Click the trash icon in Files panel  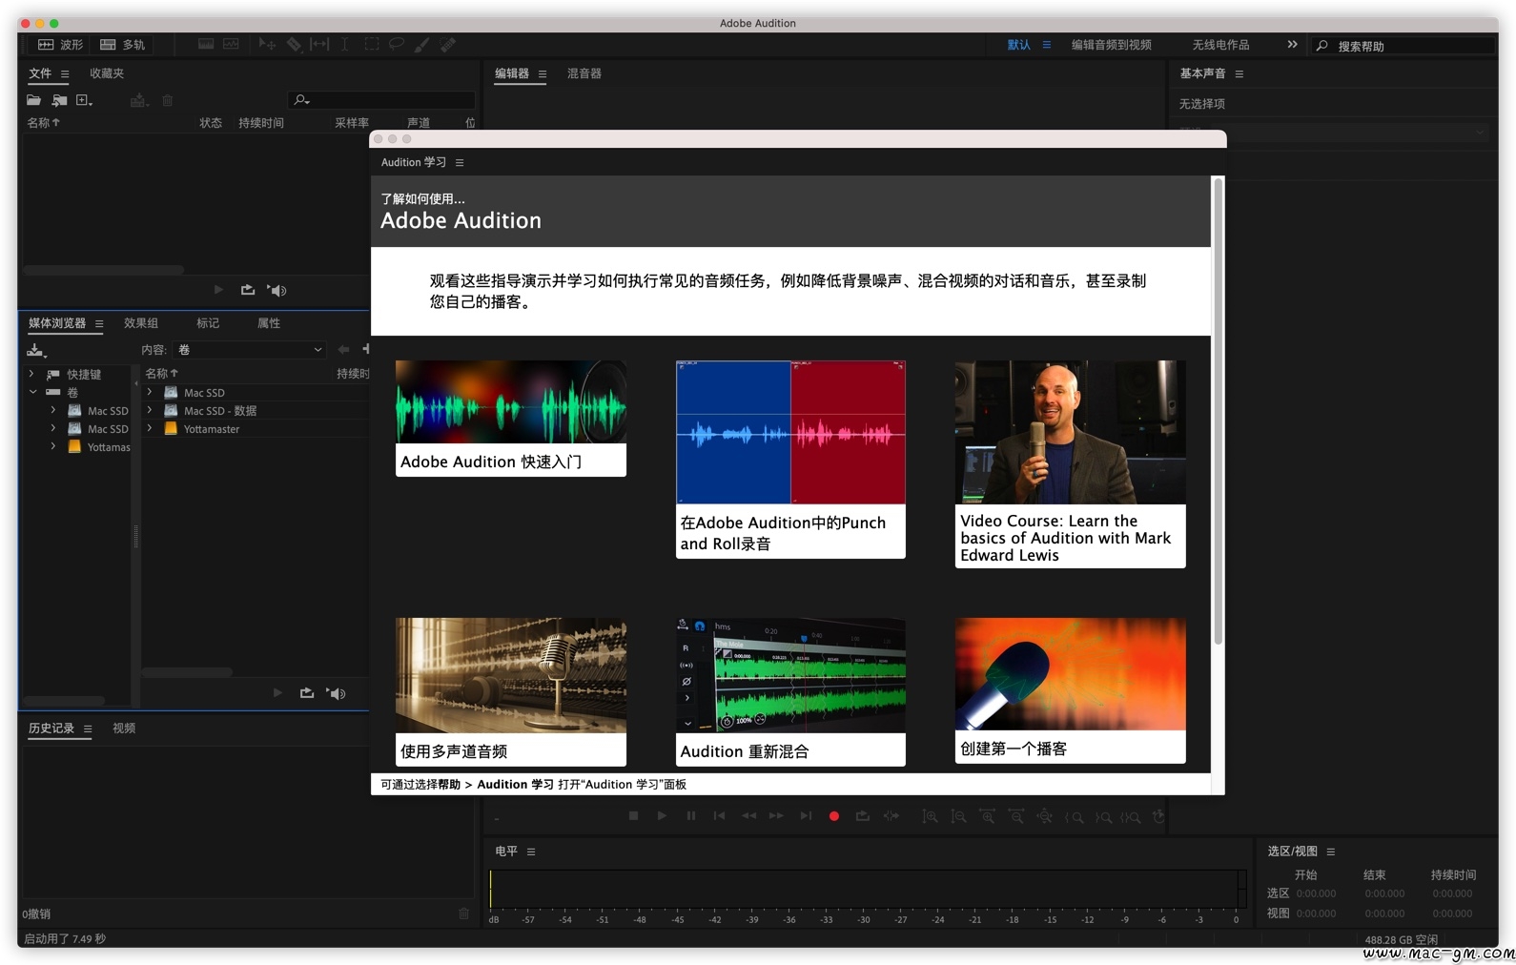(x=168, y=100)
